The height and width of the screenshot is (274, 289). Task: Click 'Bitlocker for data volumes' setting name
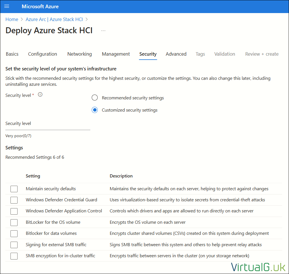click(x=51, y=233)
